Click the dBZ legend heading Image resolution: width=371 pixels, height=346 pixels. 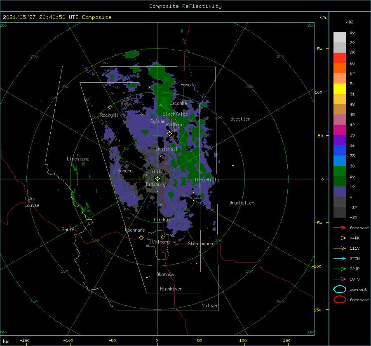coord(350,22)
